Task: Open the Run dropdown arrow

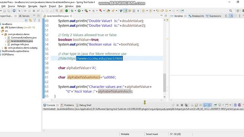Action: click(82, 11)
